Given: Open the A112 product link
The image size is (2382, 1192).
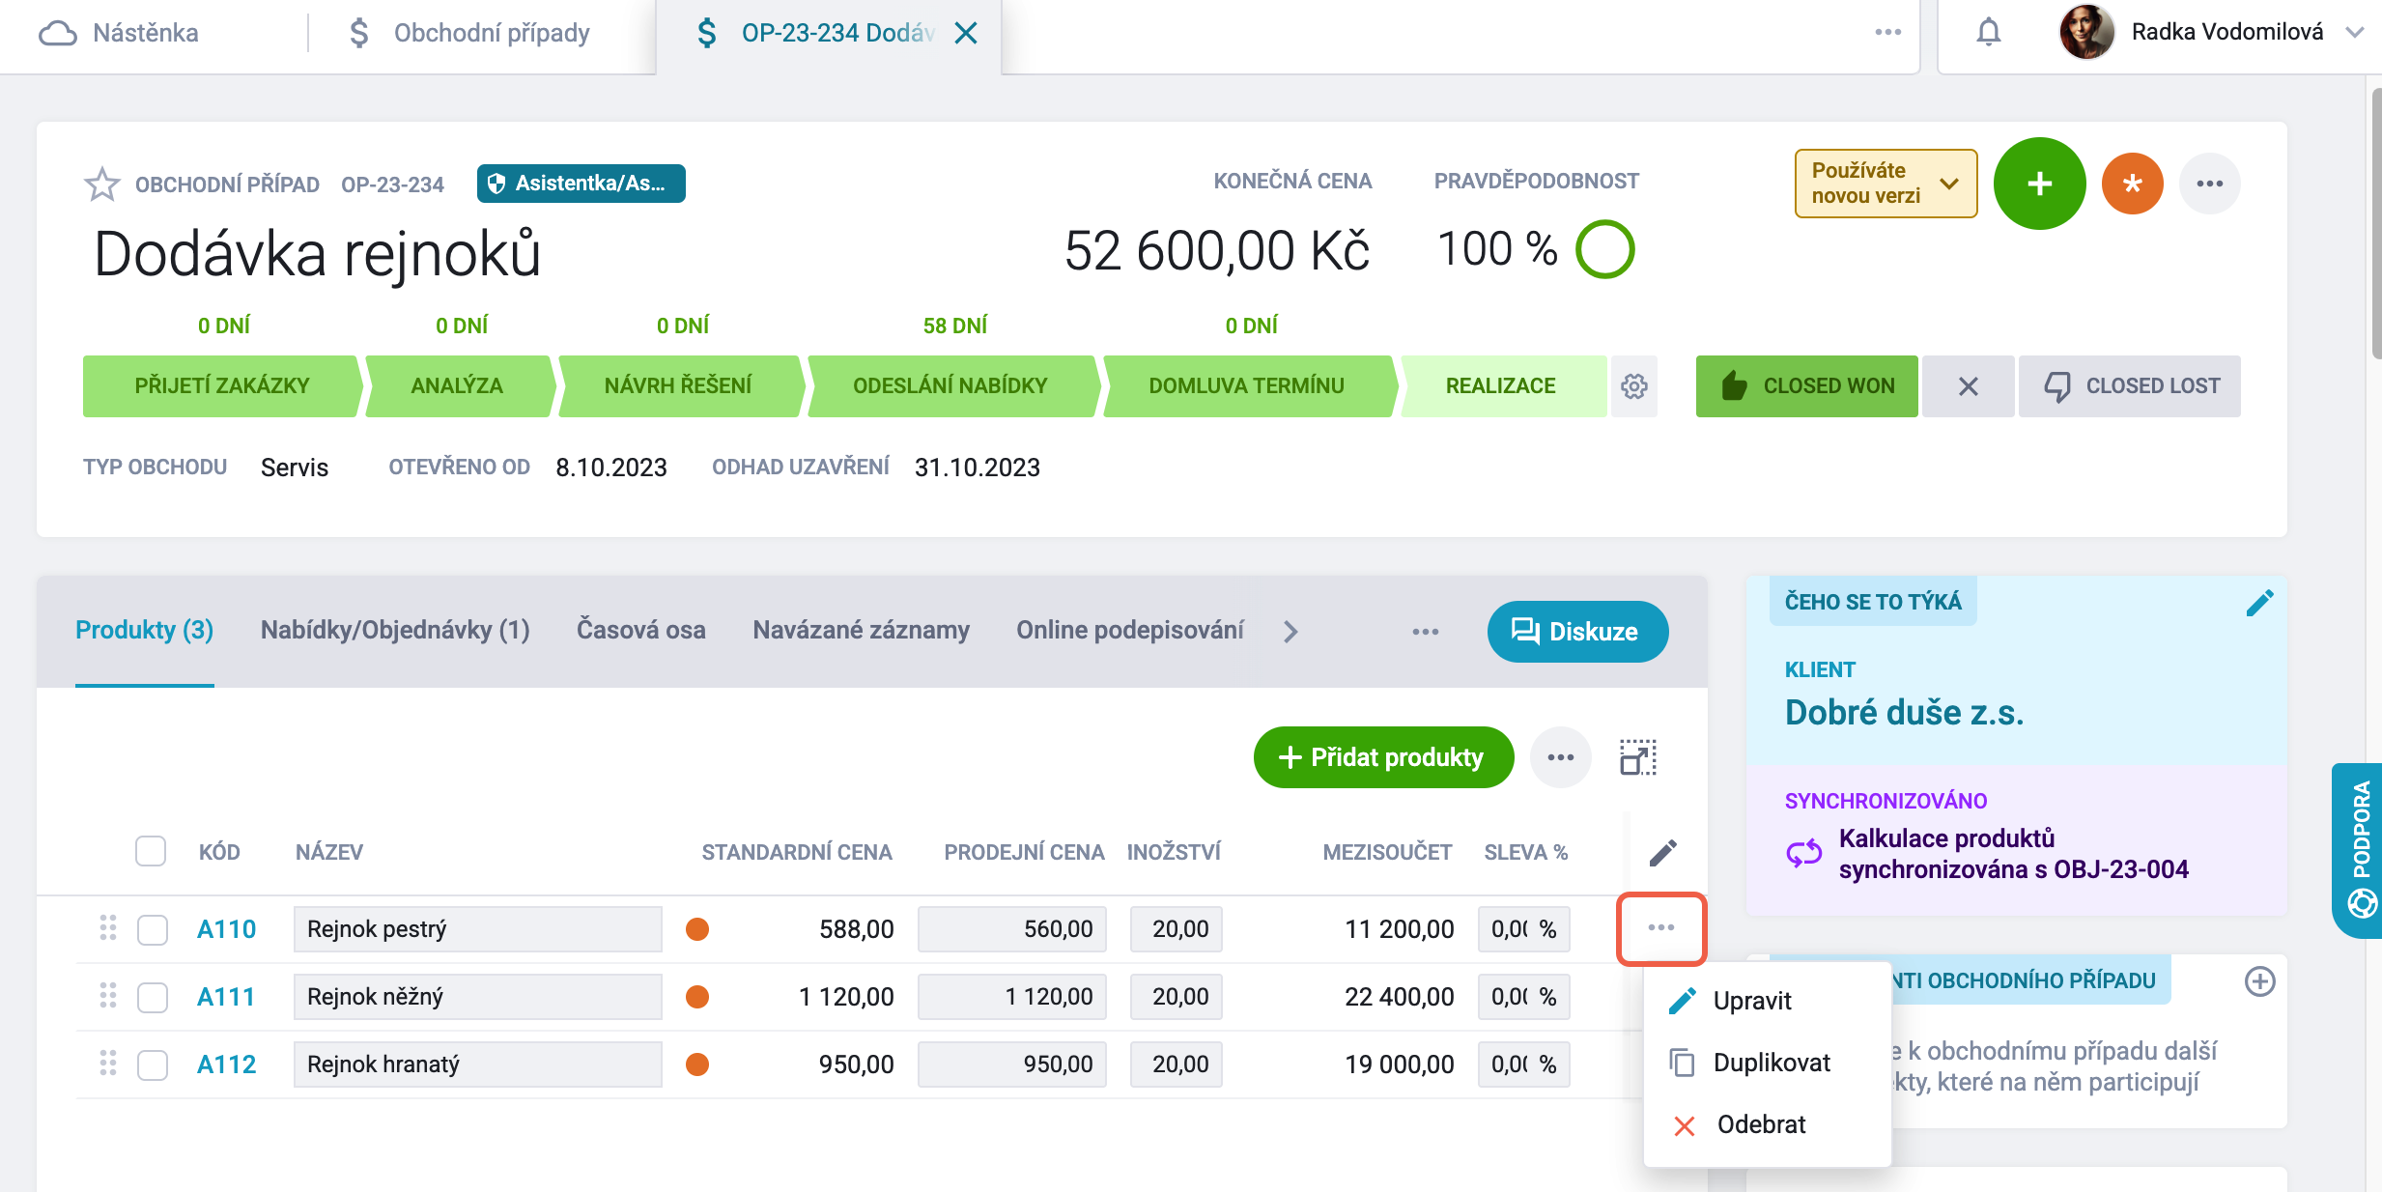Looking at the screenshot, I should click(x=226, y=1064).
